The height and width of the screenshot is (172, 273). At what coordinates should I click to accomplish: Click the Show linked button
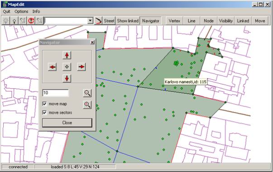128,21
